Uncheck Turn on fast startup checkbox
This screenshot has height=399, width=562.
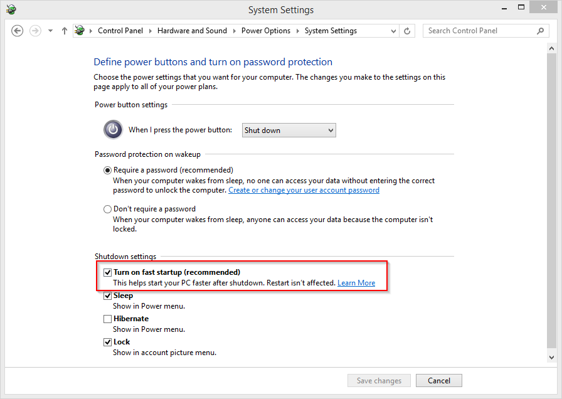107,272
